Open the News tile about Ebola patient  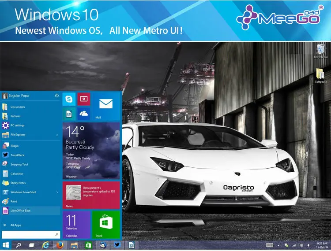[91, 195]
